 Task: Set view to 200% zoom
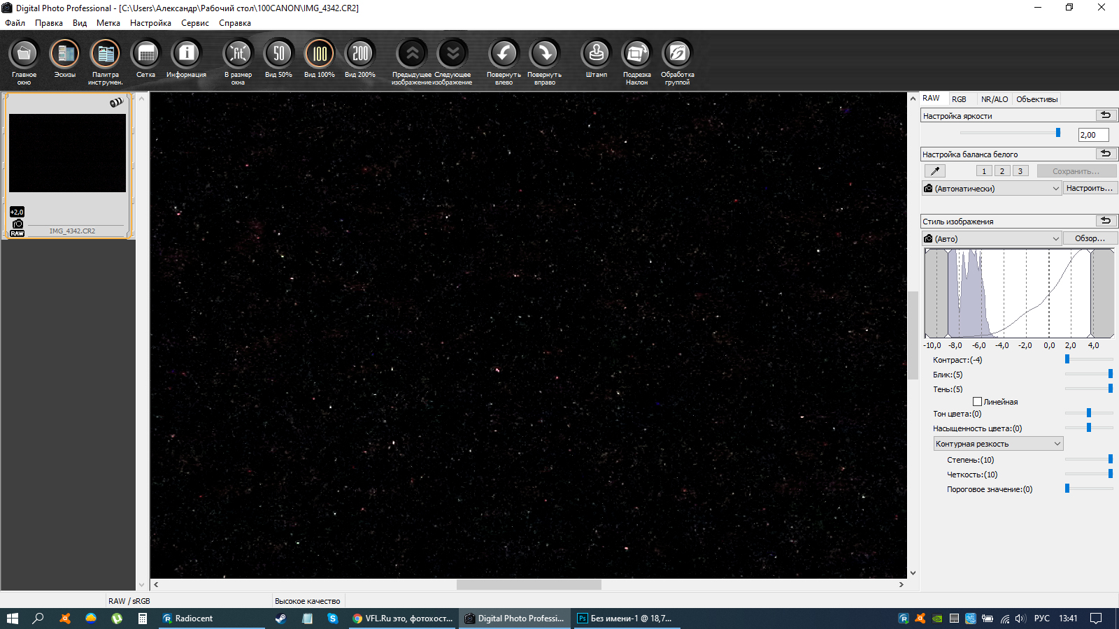click(359, 54)
